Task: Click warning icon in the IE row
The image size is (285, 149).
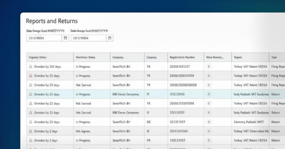Action: (31, 131)
